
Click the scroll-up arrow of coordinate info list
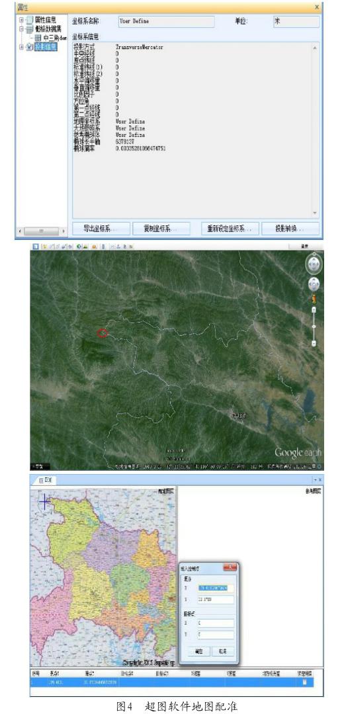(315, 48)
